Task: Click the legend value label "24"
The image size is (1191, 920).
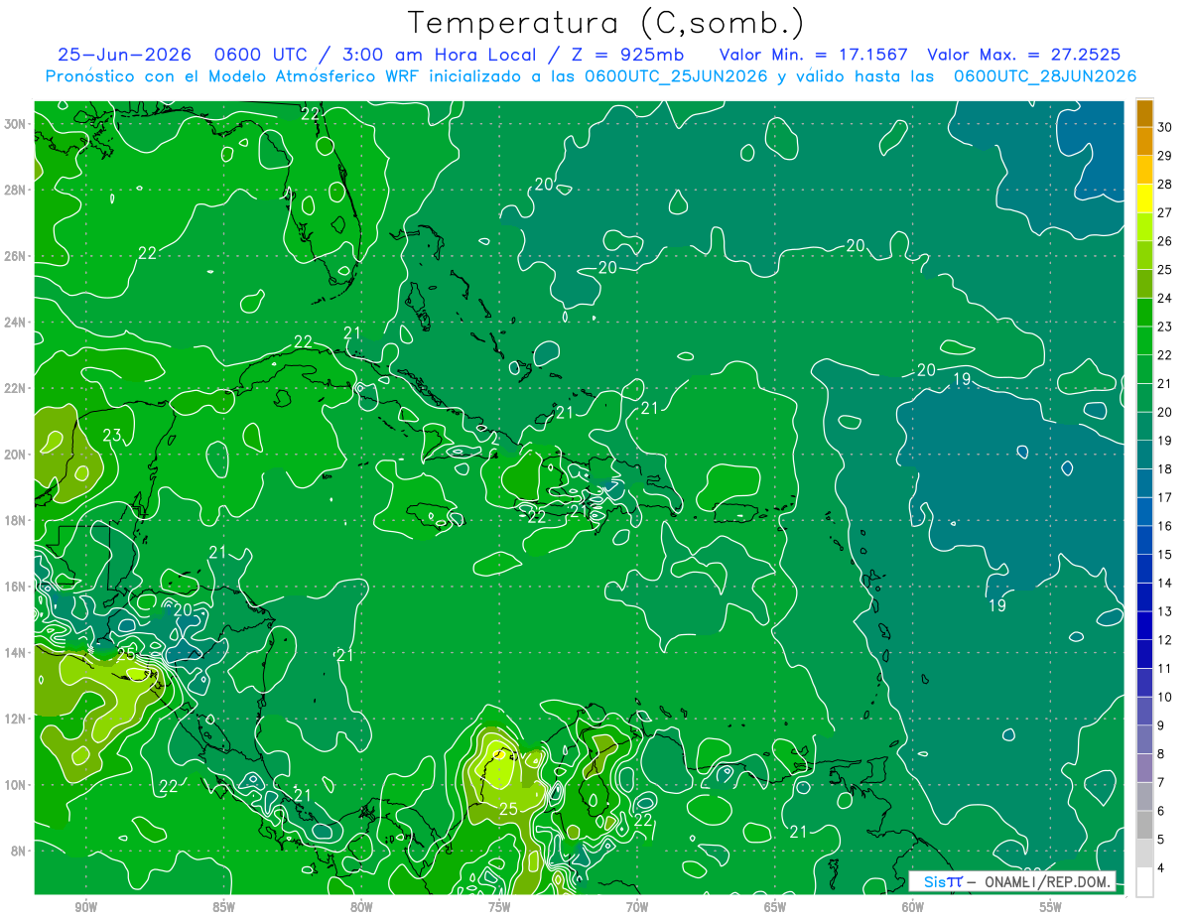Action: click(1165, 298)
